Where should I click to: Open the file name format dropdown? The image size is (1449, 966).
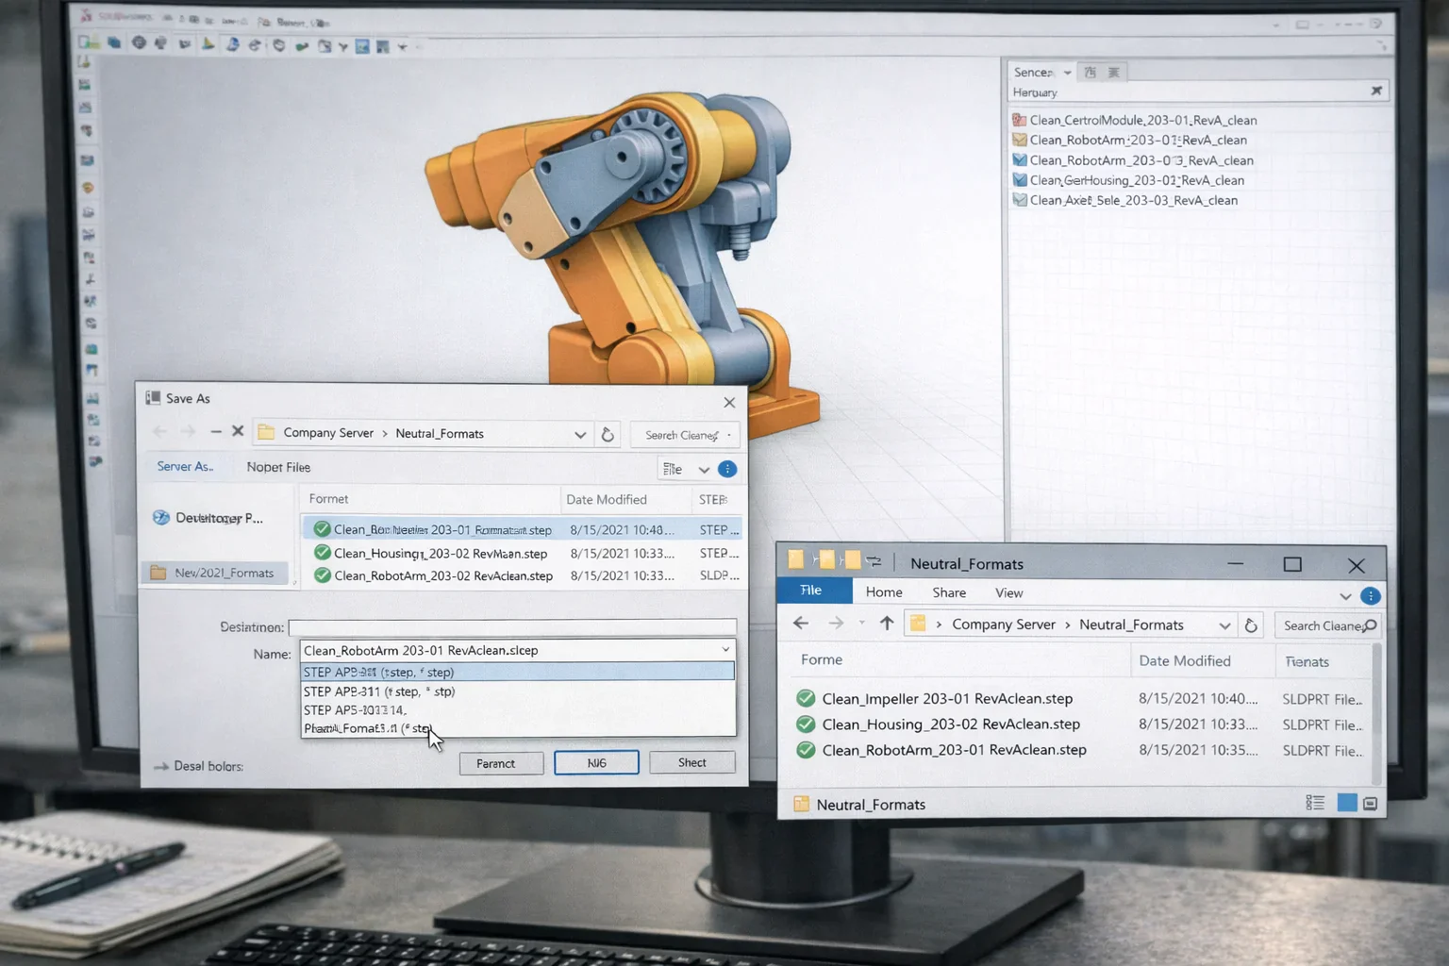(724, 649)
